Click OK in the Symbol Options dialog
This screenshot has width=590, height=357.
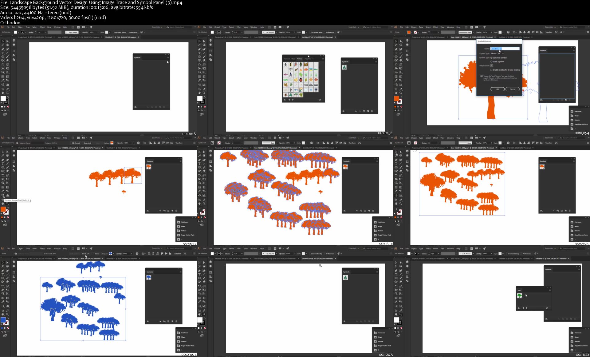(x=497, y=89)
